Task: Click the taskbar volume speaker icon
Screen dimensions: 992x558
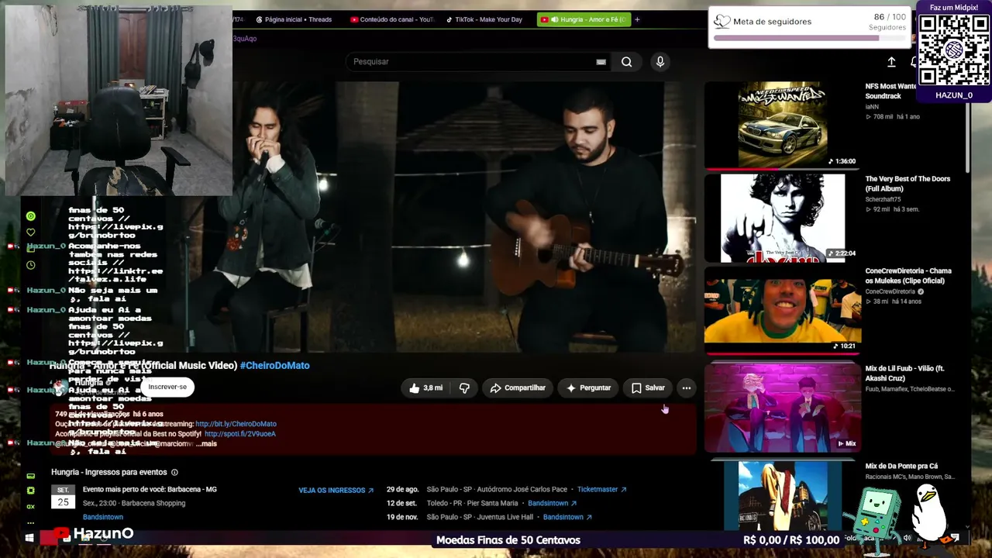Action: pyautogui.click(x=908, y=538)
